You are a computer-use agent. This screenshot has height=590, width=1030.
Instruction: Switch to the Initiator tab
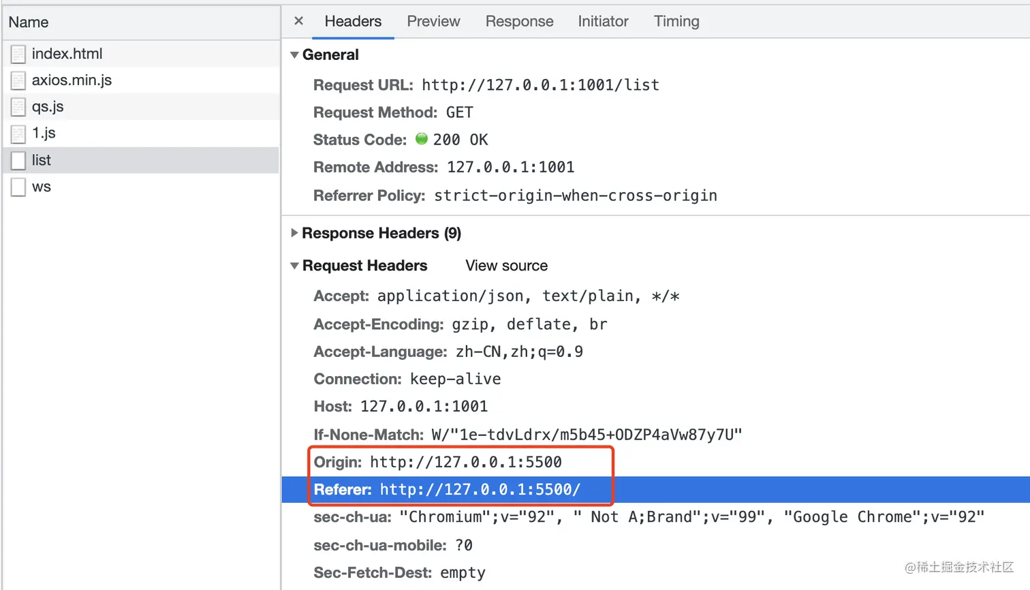pyautogui.click(x=603, y=21)
